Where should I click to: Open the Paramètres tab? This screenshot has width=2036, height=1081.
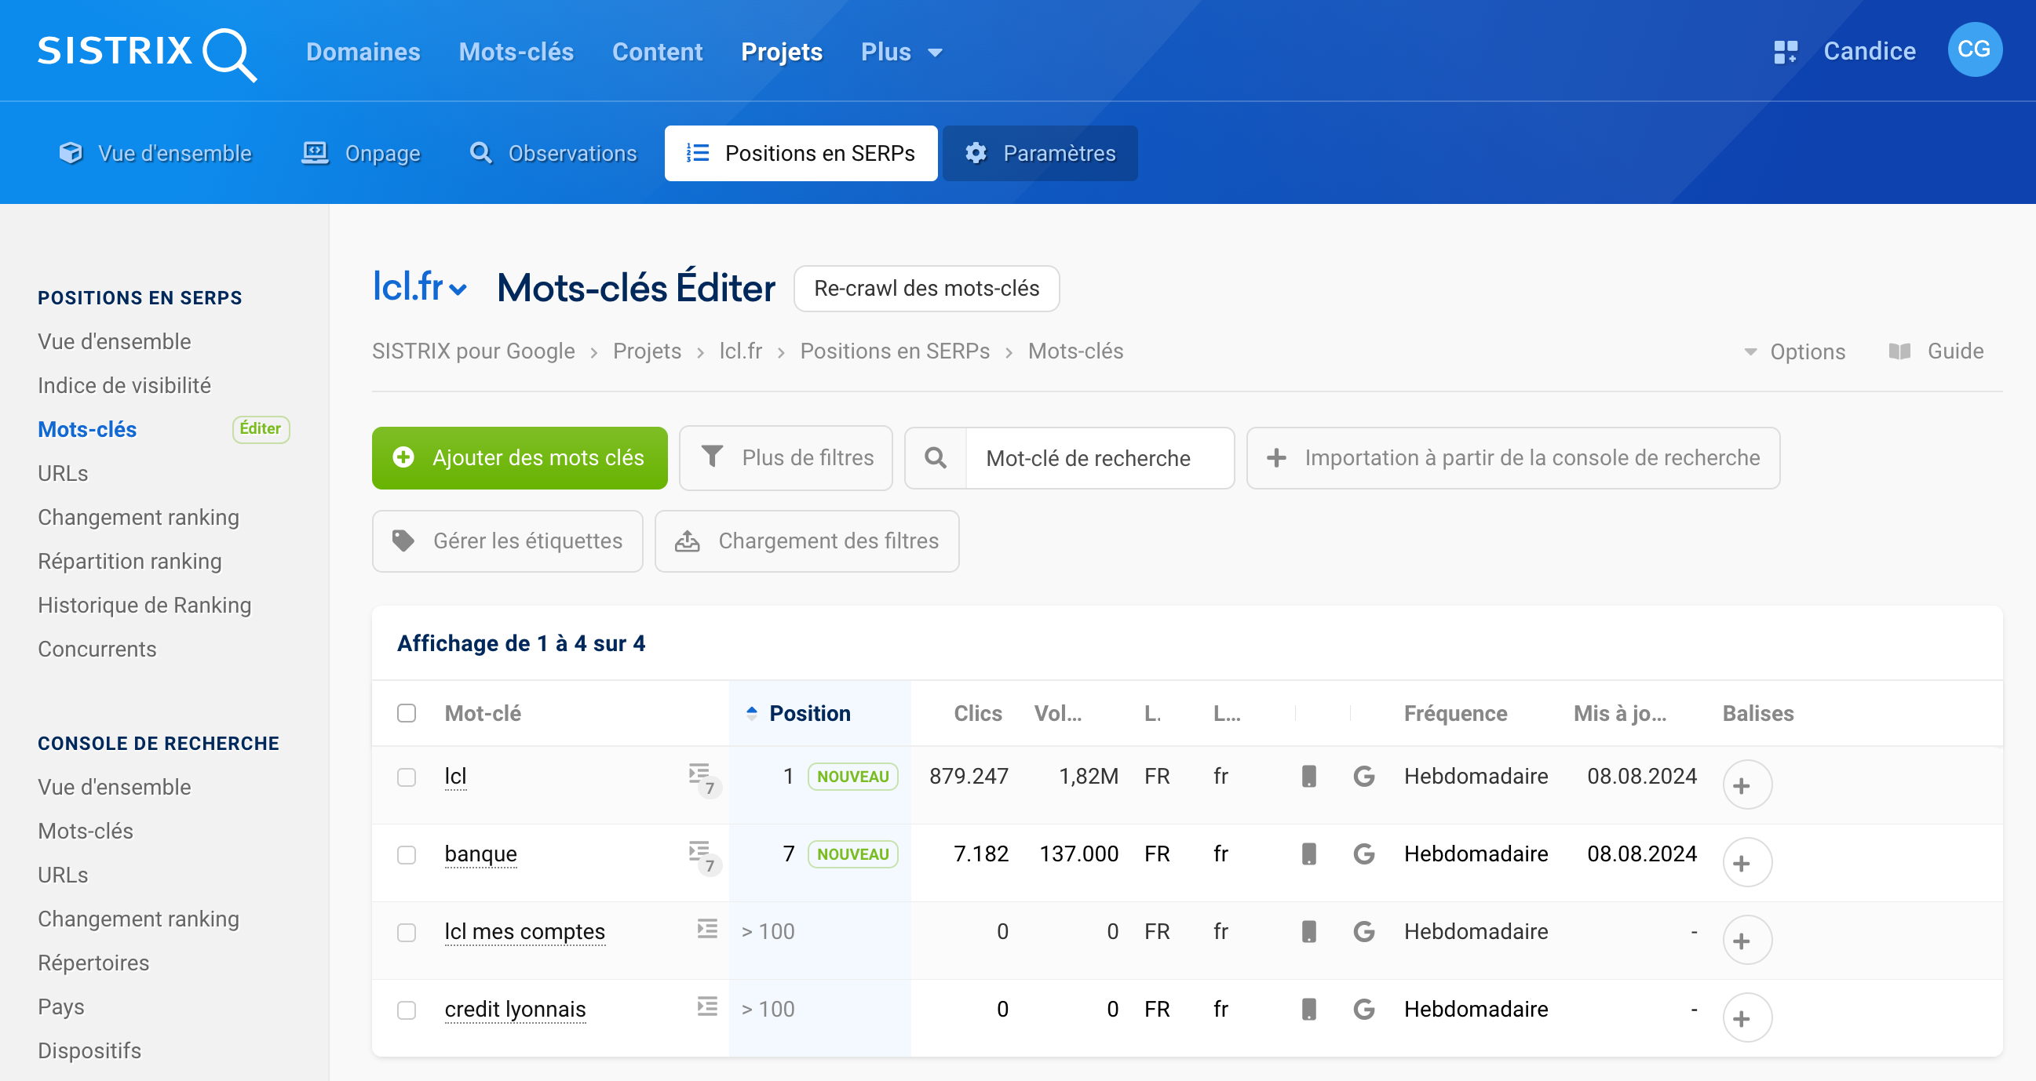[x=1040, y=153]
